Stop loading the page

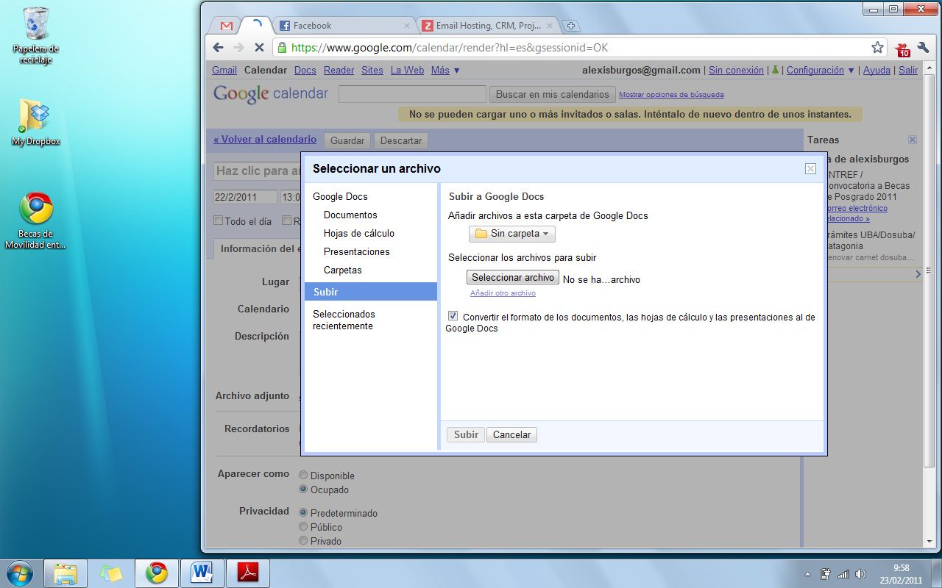259,47
